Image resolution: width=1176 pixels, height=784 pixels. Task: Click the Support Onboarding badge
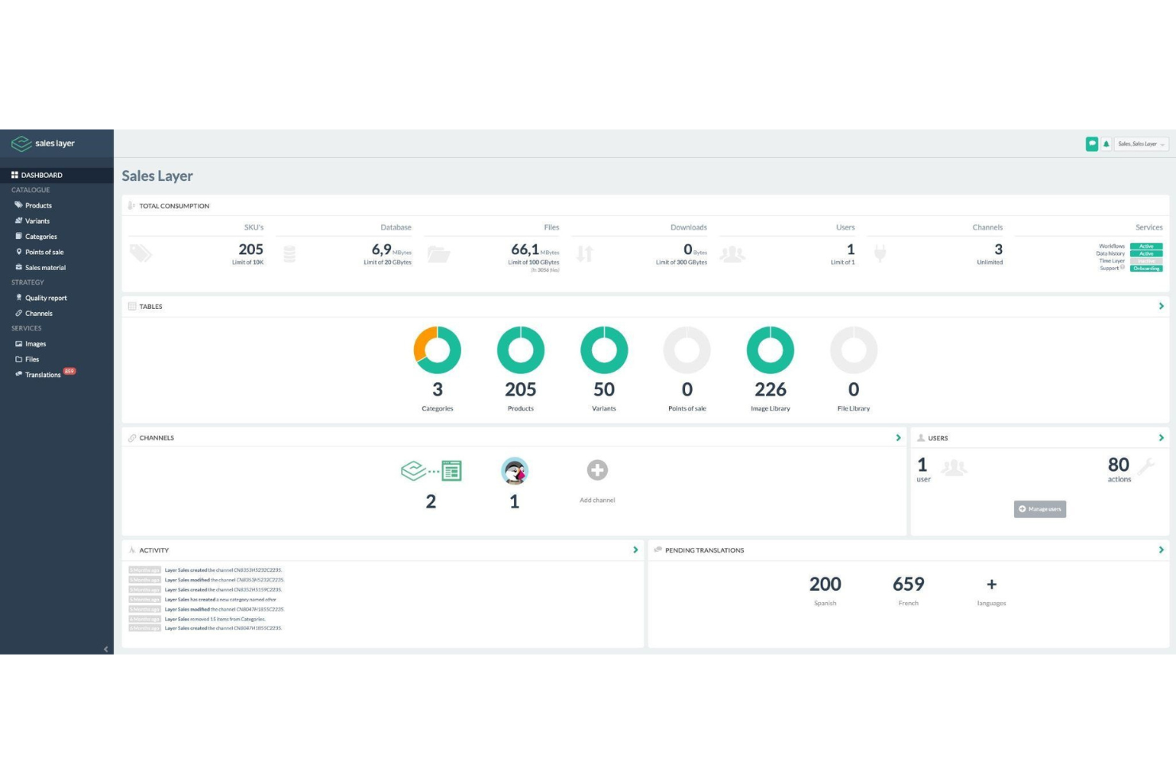click(x=1146, y=268)
